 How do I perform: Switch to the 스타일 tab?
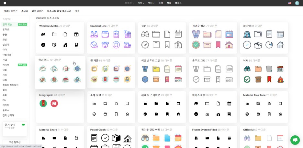25,11
